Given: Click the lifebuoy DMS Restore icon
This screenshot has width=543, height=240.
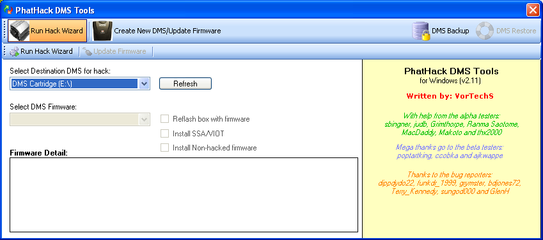Looking at the screenshot, I should [x=485, y=31].
